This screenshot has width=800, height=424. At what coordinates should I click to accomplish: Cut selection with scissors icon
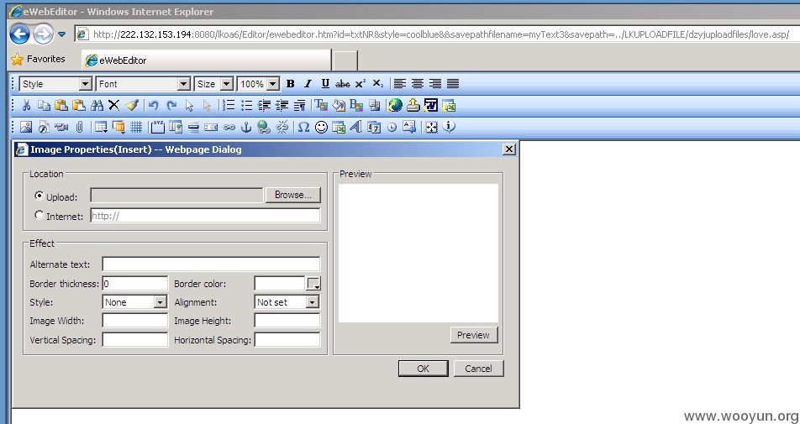coord(26,106)
